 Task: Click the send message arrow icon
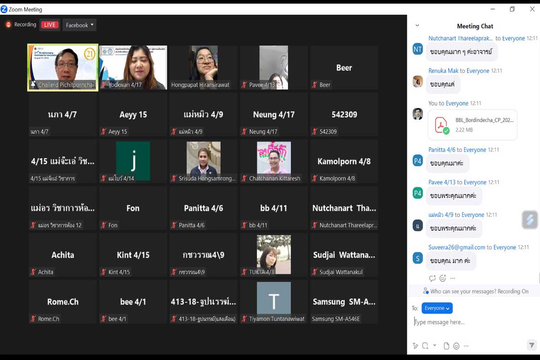pos(531,345)
